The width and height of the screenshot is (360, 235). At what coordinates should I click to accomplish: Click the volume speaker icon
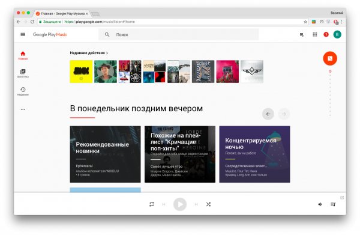coord(320,204)
